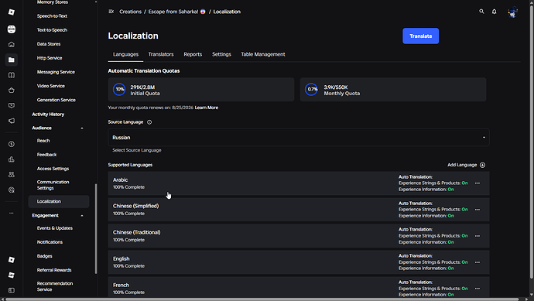Collapse navigation menu icon beside Creations breadcrumb

pyautogui.click(x=111, y=12)
